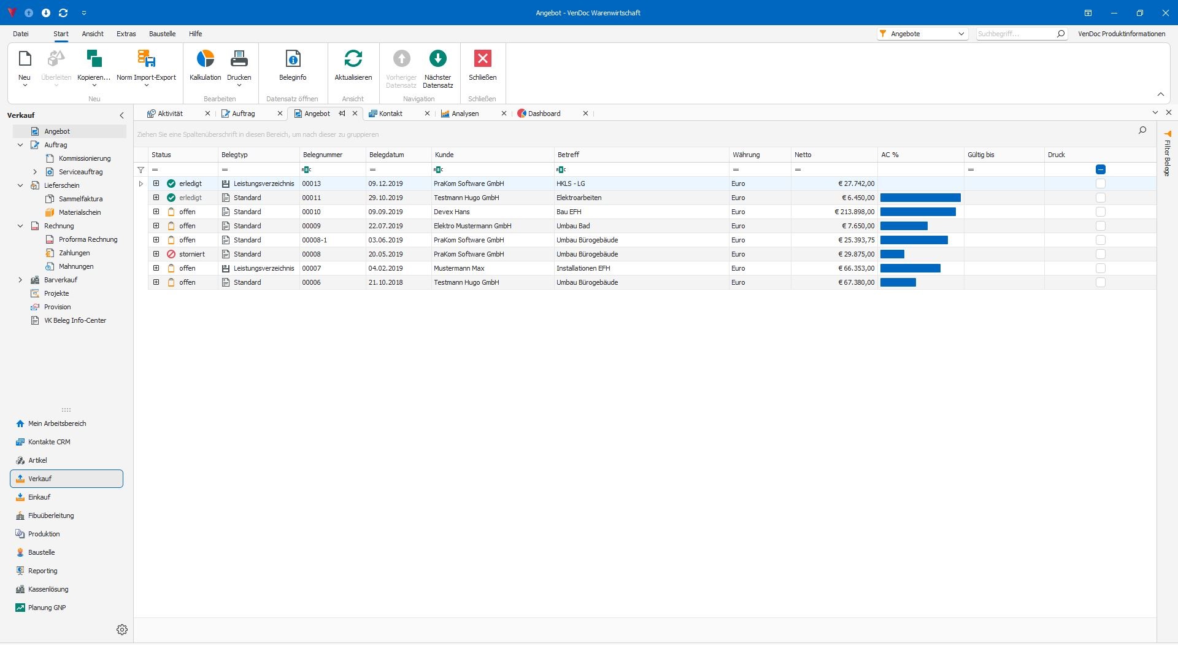The image size is (1178, 645).
Task: Expand row details for offer 00010
Action: 156,212
